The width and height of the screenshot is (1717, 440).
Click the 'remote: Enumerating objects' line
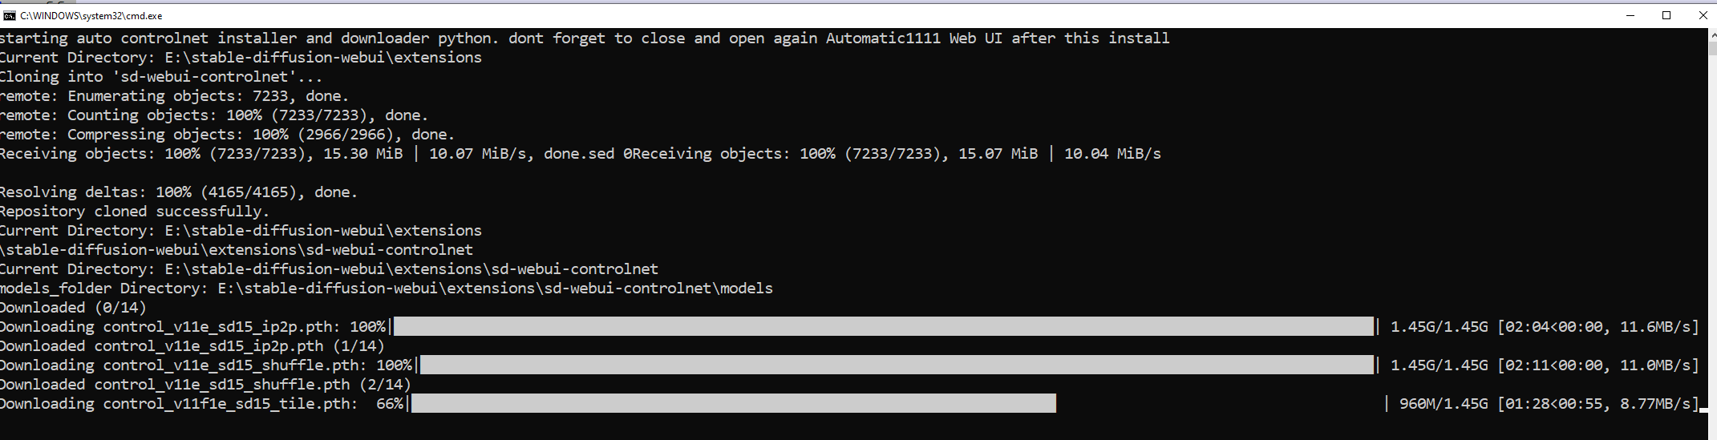click(174, 95)
